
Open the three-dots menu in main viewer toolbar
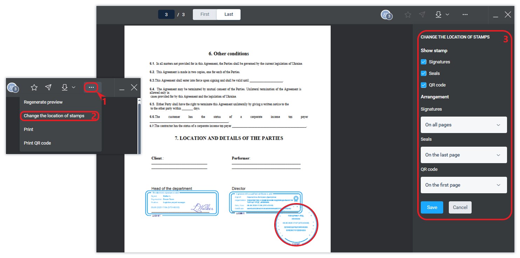(x=465, y=15)
